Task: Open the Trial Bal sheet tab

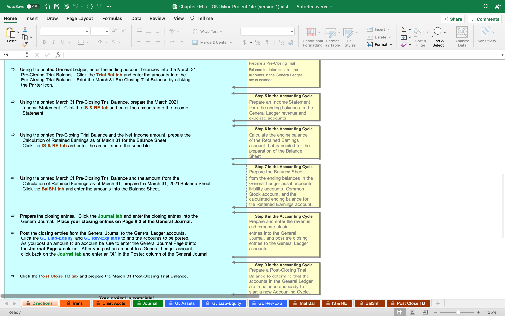Action: coord(304,303)
